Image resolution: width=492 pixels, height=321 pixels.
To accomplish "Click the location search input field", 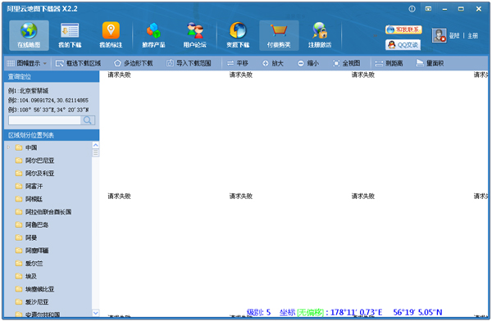I will [x=44, y=120].
